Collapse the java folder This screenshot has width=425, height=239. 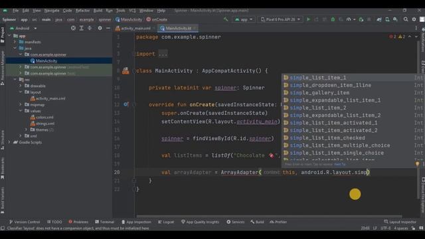[15, 48]
